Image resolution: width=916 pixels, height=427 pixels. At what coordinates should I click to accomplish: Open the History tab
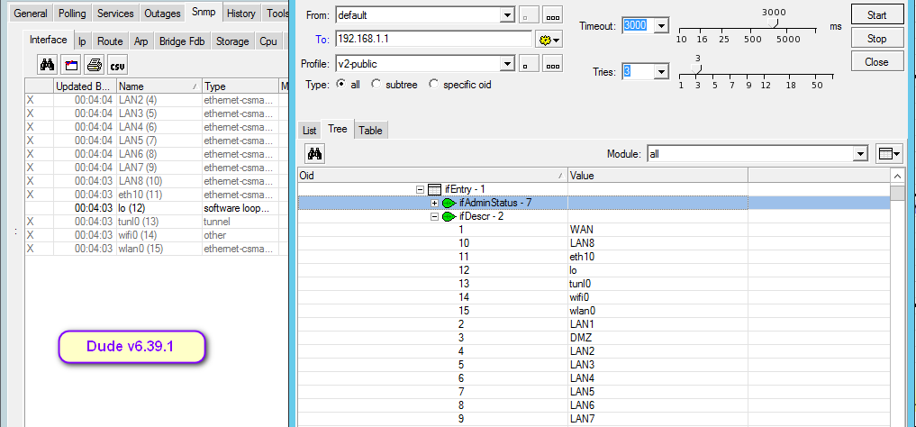(240, 14)
